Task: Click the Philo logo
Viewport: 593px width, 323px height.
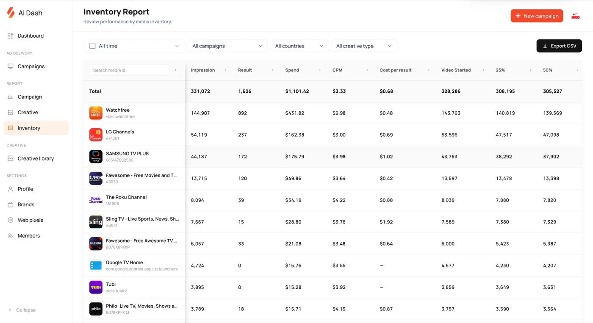Action: click(96, 309)
